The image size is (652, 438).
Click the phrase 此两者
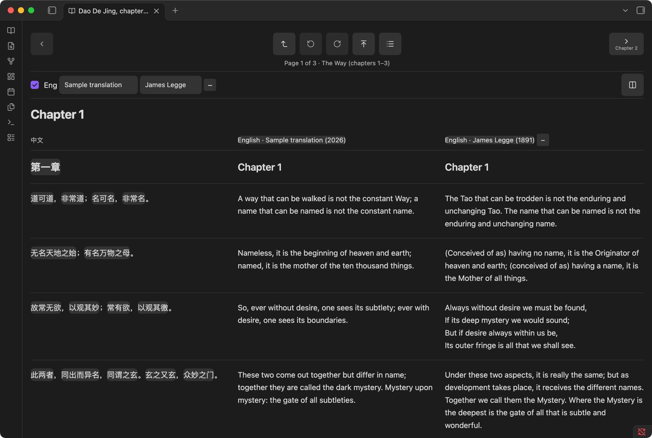point(42,375)
